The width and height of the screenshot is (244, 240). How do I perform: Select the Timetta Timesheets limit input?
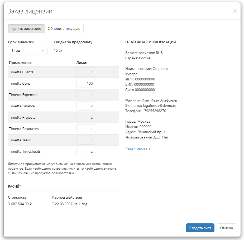click(x=86, y=151)
